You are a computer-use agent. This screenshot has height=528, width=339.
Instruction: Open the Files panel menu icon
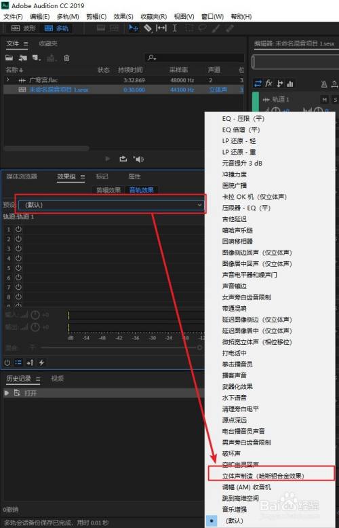pos(26,44)
